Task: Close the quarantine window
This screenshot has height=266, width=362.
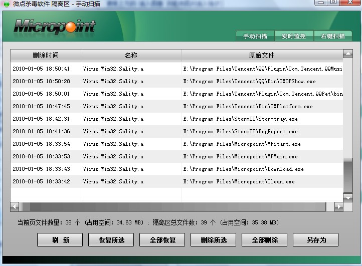Action: click(350, 3)
